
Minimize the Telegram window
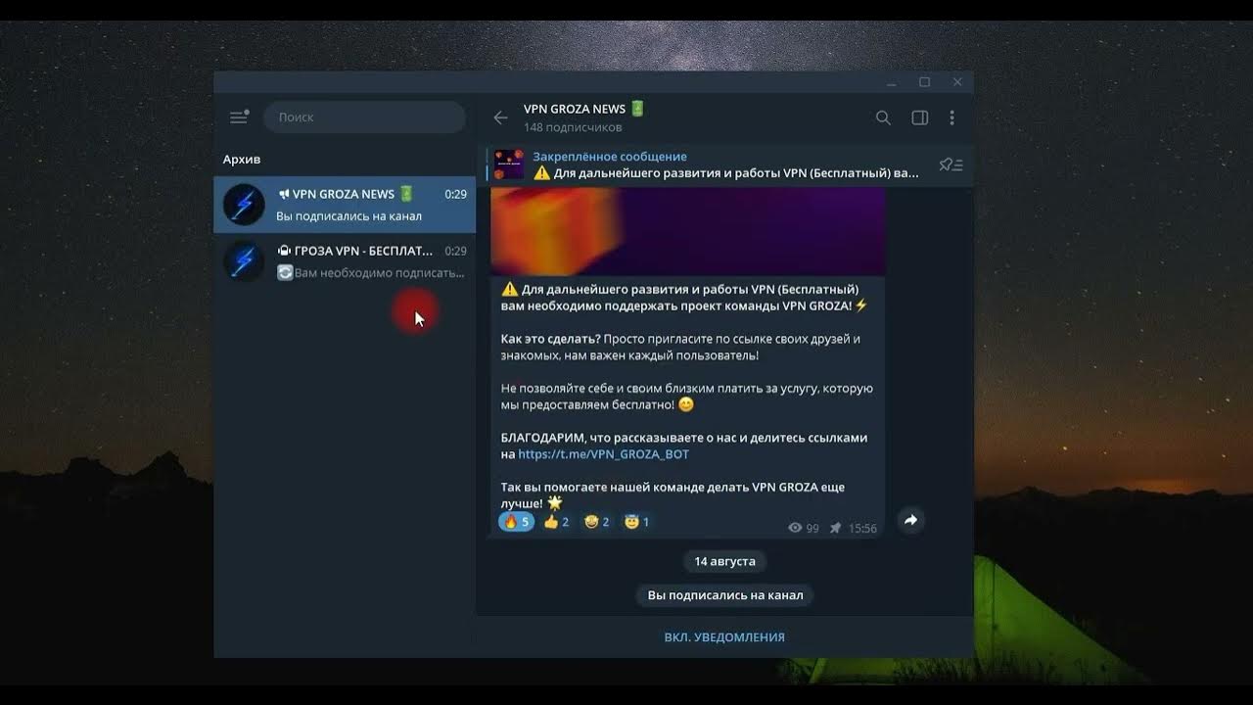[x=891, y=82]
